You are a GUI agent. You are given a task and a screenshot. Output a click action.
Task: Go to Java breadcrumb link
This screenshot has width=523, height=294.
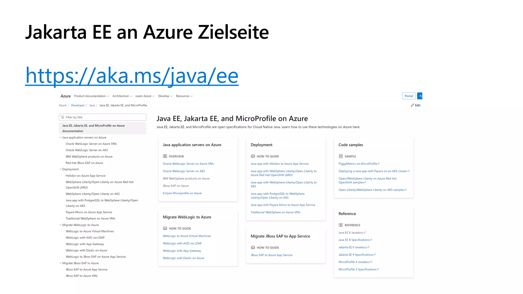(x=92, y=105)
